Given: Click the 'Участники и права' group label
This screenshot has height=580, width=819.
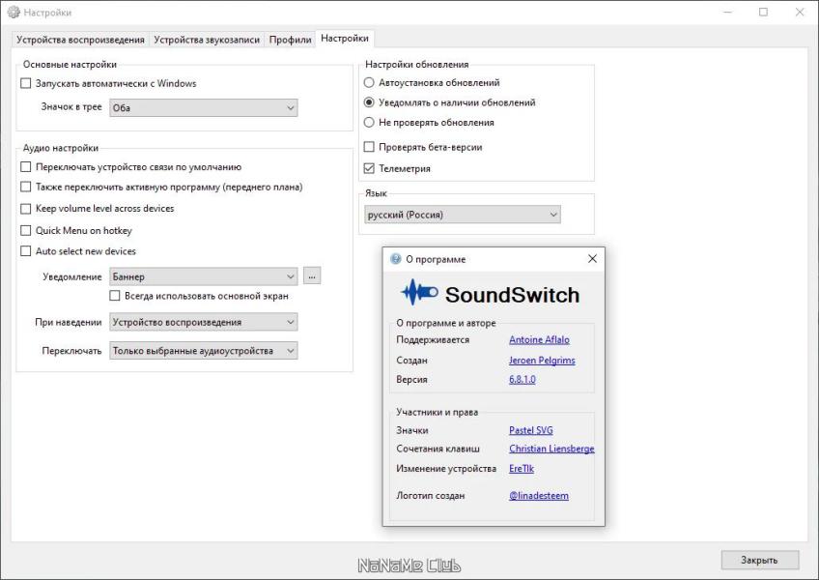Looking at the screenshot, I should click(438, 412).
